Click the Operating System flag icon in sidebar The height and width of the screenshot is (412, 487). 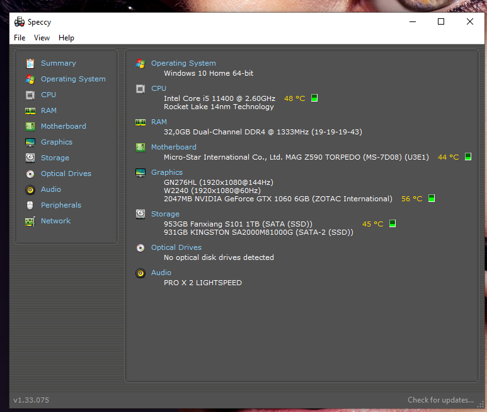[30, 79]
